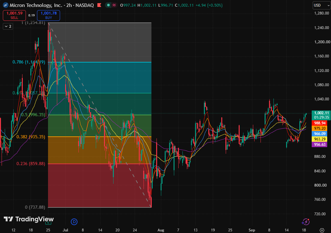Click the Micron Technology symbol logo icon
This screenshot has width=331, height=233.
pos(5,5)
